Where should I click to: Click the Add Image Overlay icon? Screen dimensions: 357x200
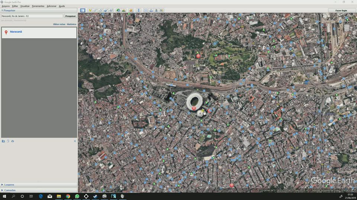click(106, 10)
